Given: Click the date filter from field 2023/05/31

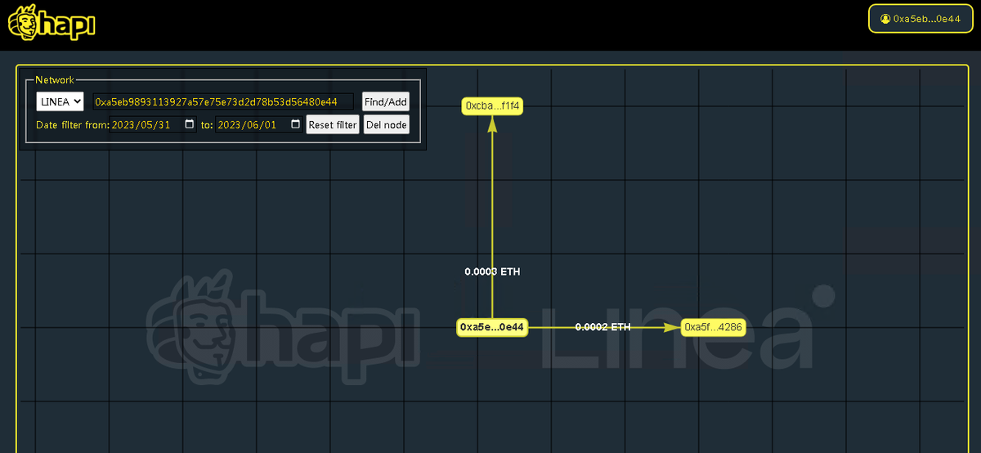Looking at the screenshot, I should pos(154,125).
